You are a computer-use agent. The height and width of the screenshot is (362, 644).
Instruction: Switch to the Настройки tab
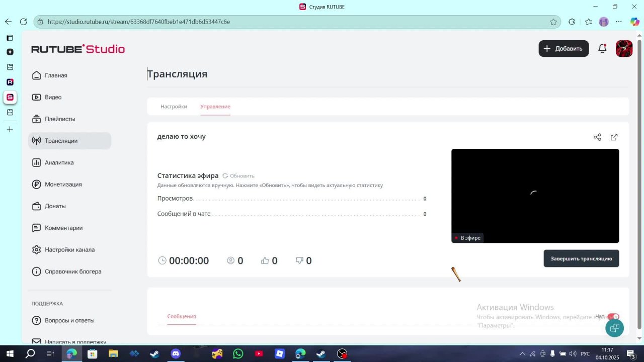tap(174, 106)
